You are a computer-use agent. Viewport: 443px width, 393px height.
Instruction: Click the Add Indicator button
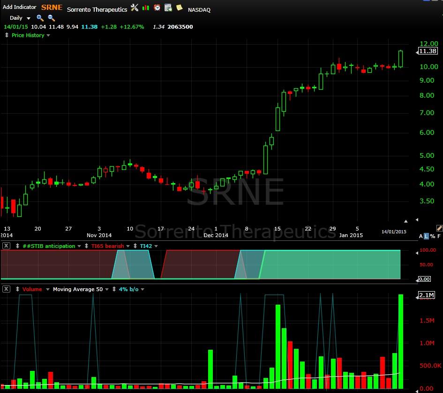point(20,7)
